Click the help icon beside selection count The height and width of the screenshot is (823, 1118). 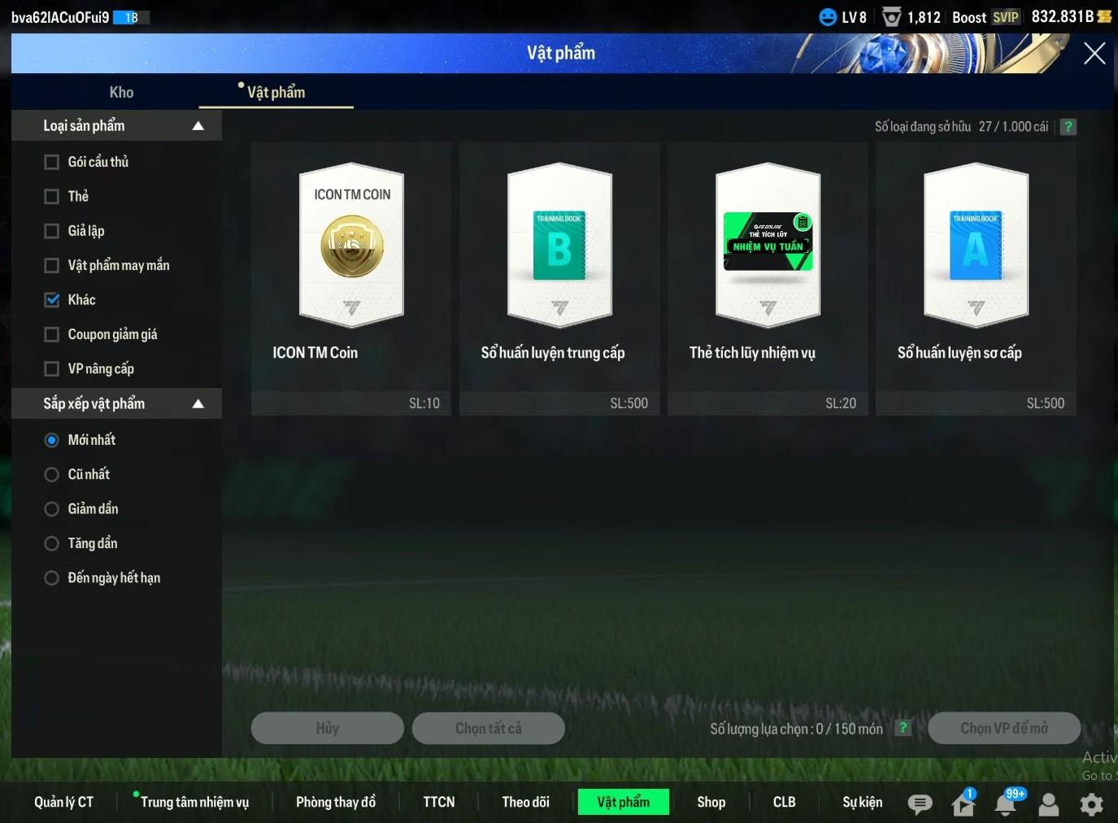[x=903, y=728]
